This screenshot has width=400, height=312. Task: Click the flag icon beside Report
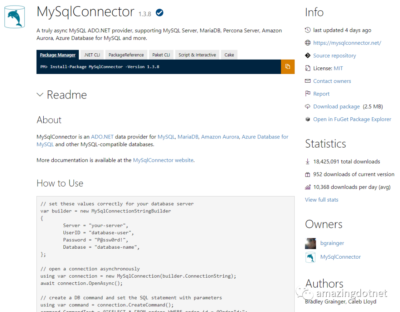(308, 94)
